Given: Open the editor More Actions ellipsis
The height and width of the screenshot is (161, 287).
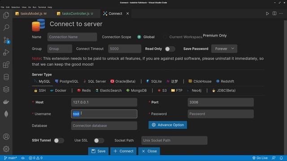Looking at the screenshot, I should 281,13.
